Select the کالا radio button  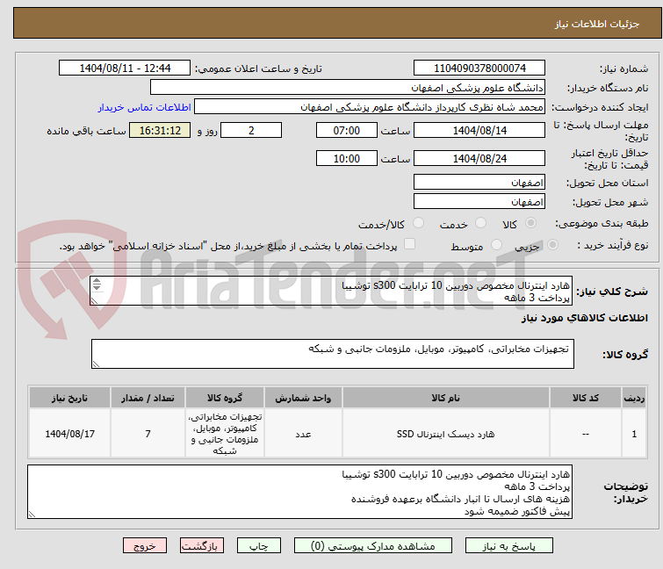point(530,223)
